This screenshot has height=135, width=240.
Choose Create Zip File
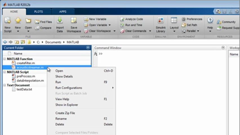[81, 113]
